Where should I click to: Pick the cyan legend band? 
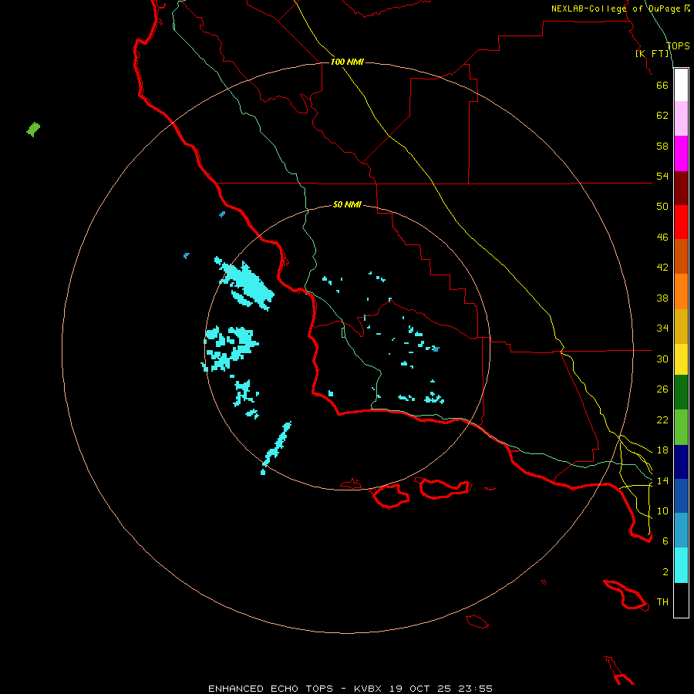click(681, 565)
